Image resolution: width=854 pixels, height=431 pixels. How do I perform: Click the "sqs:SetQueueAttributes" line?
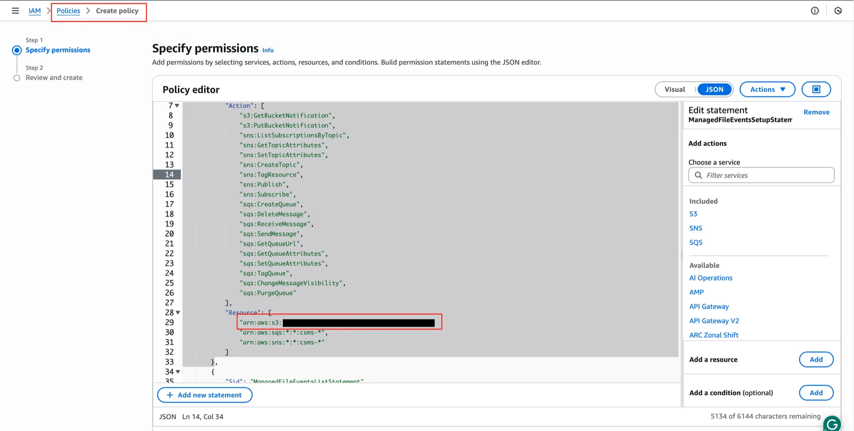(283, 263)
